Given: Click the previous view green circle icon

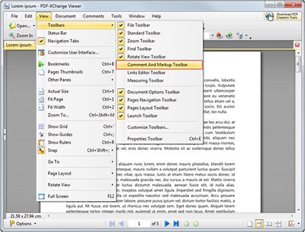Looking at the screenshot, I should [186, 224].
